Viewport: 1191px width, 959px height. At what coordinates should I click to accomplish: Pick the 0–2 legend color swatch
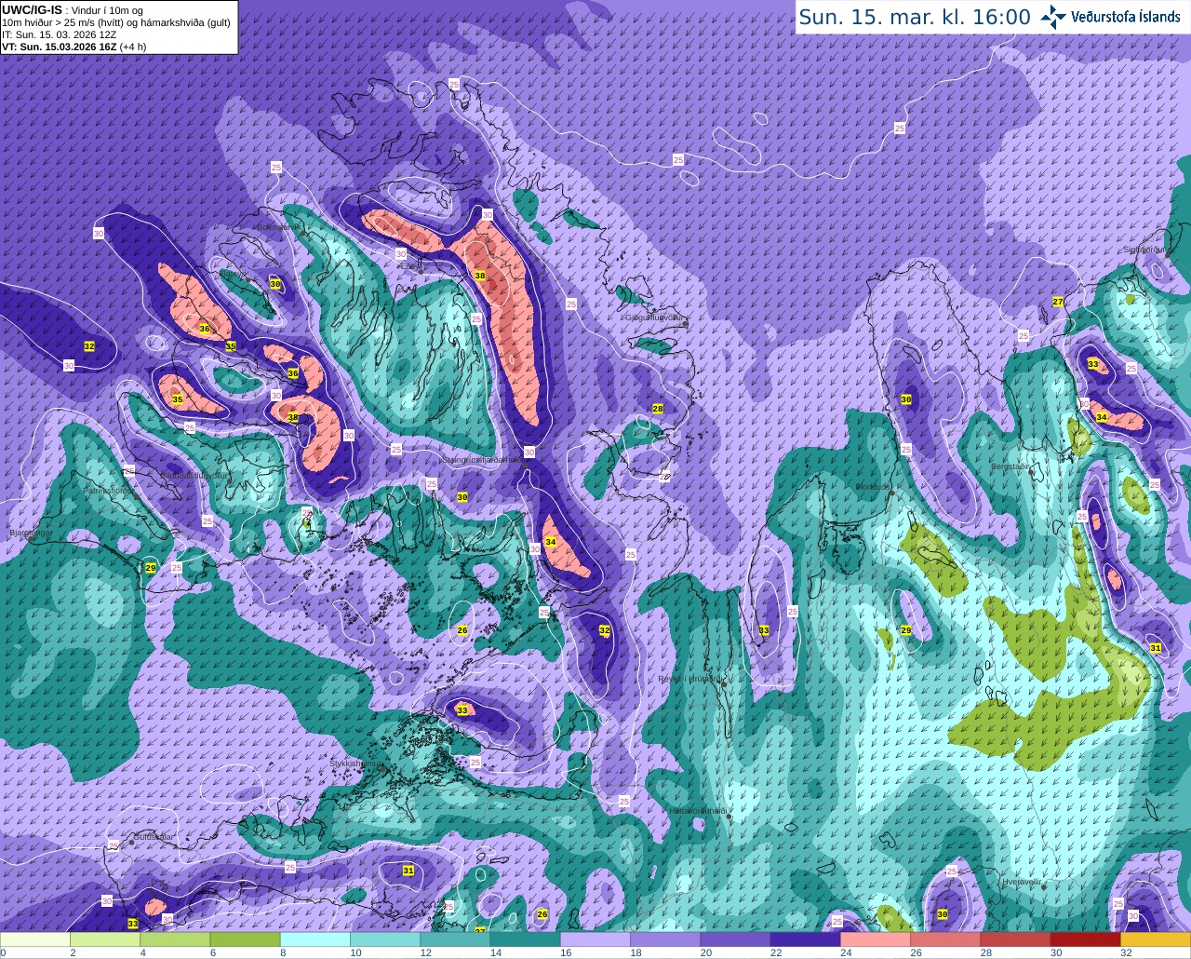point(35,939)
